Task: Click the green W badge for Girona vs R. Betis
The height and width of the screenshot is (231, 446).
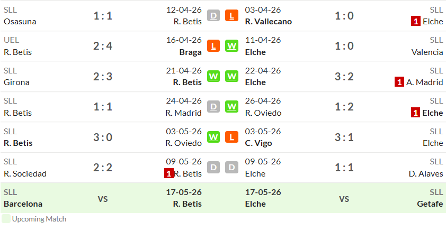Action: (x=213, y=76)
